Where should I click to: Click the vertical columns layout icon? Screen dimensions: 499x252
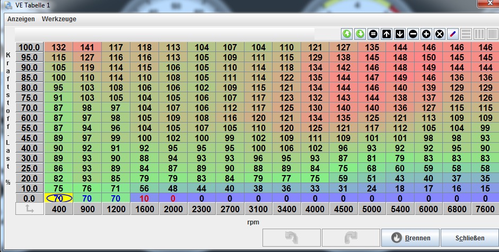tap(479, 34)
